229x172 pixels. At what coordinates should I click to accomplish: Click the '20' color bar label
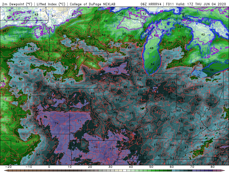tap(90, 167)
